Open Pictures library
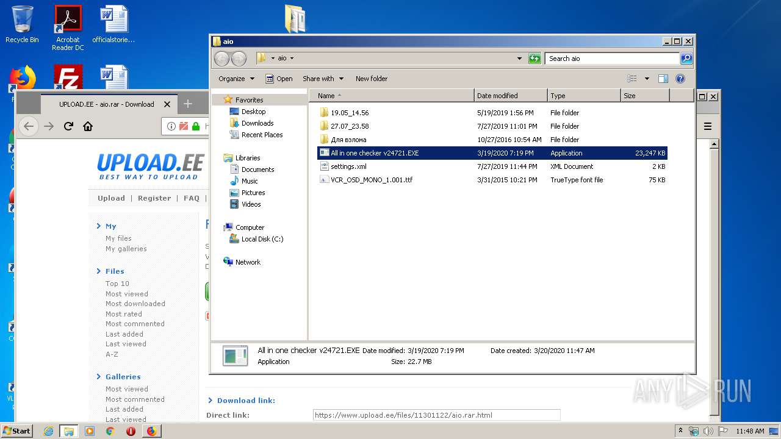The height and width of the screenshot is (439, 781). tap(253, 193)
